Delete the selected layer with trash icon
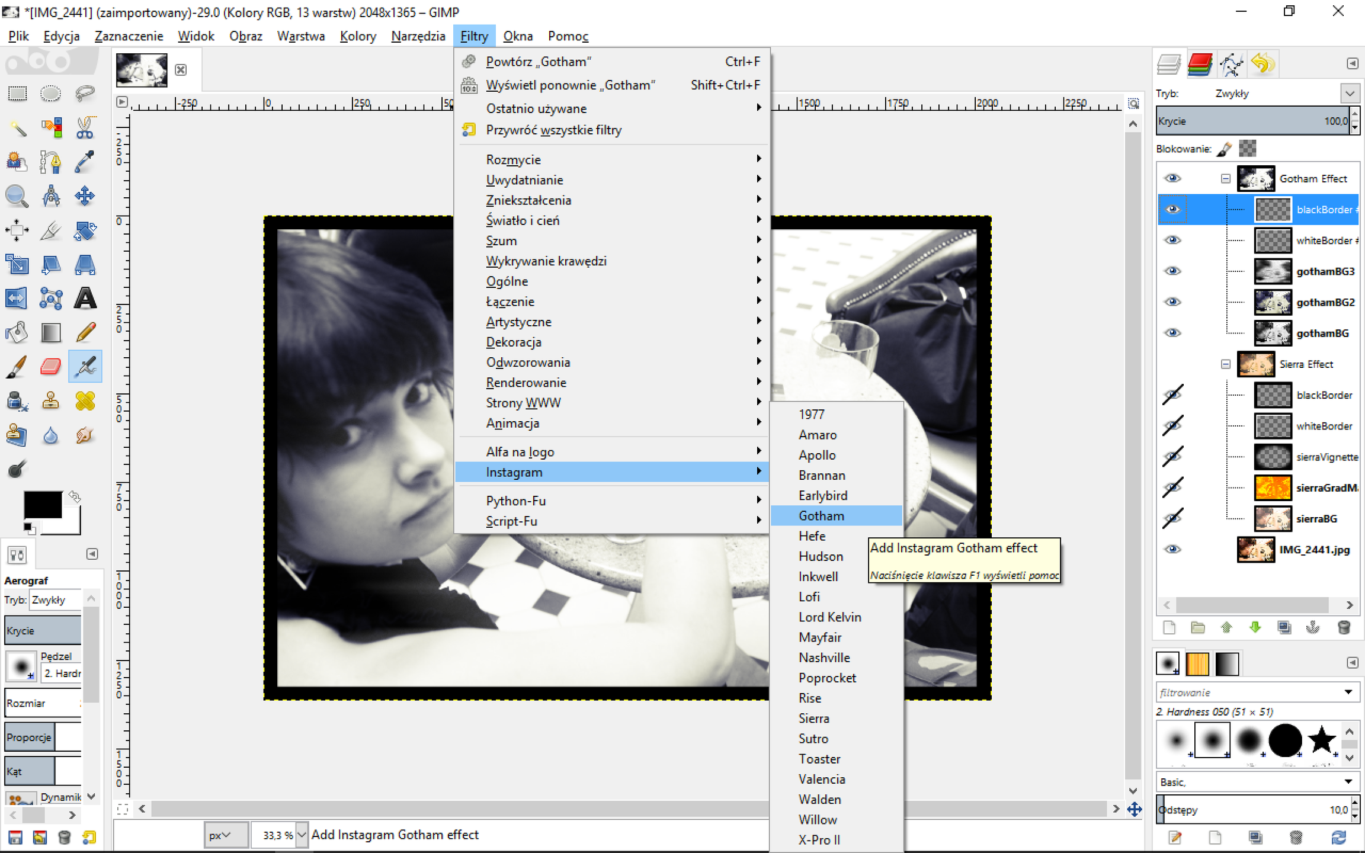Image resolution: width=1365 pixels, height=853 pixels. tap(1344, 627)
